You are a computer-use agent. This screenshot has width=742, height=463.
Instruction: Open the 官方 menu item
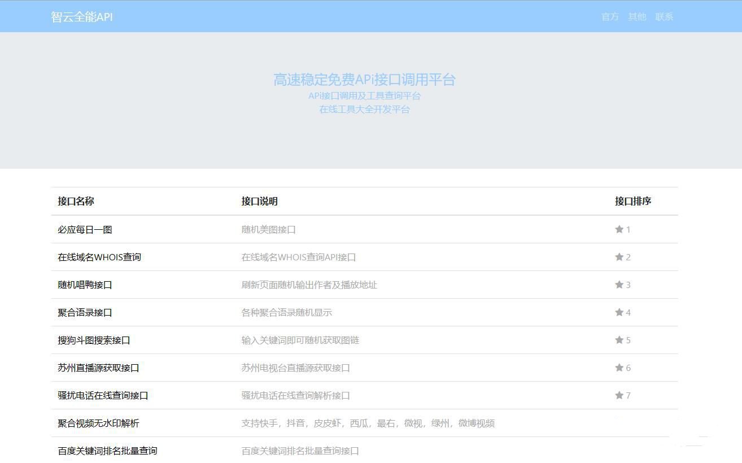pos(610,16)
